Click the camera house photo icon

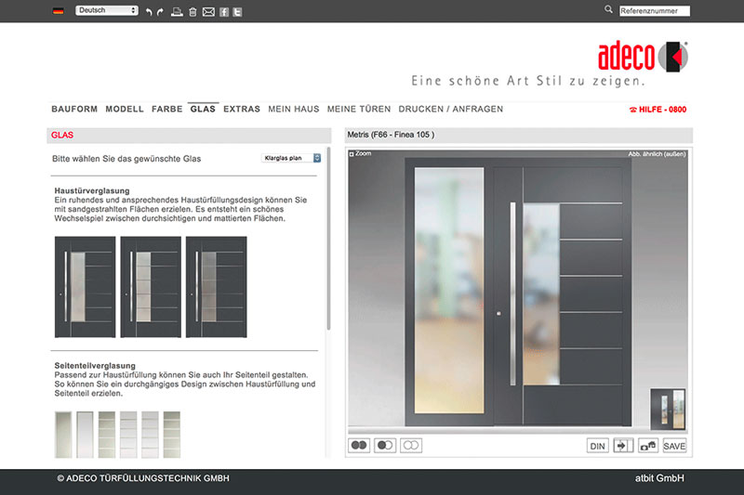tap(648, 446)
